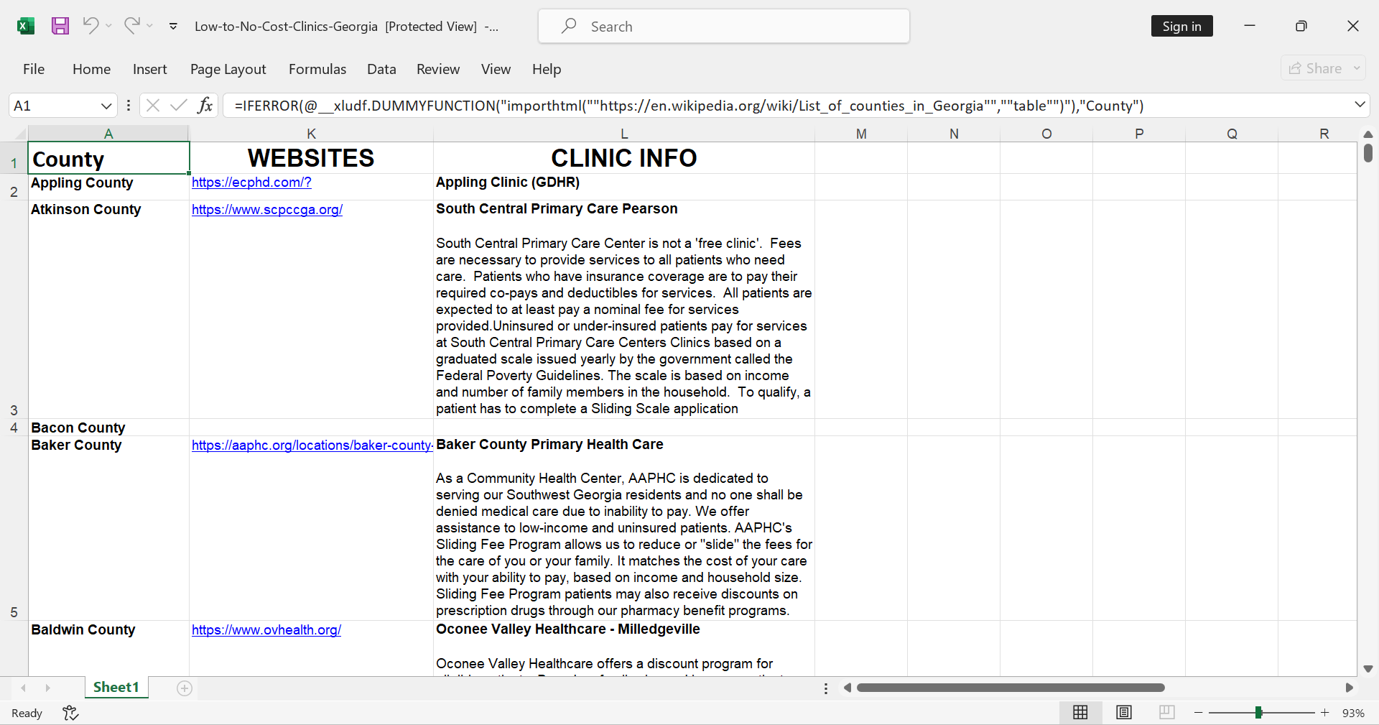Viewport: 1379px width, 725px height.
Task: Open the Name Box dropdown
Action: point(106,106)
